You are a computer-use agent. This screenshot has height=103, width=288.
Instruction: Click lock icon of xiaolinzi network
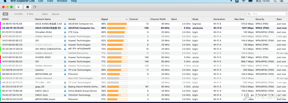point(65,70)
